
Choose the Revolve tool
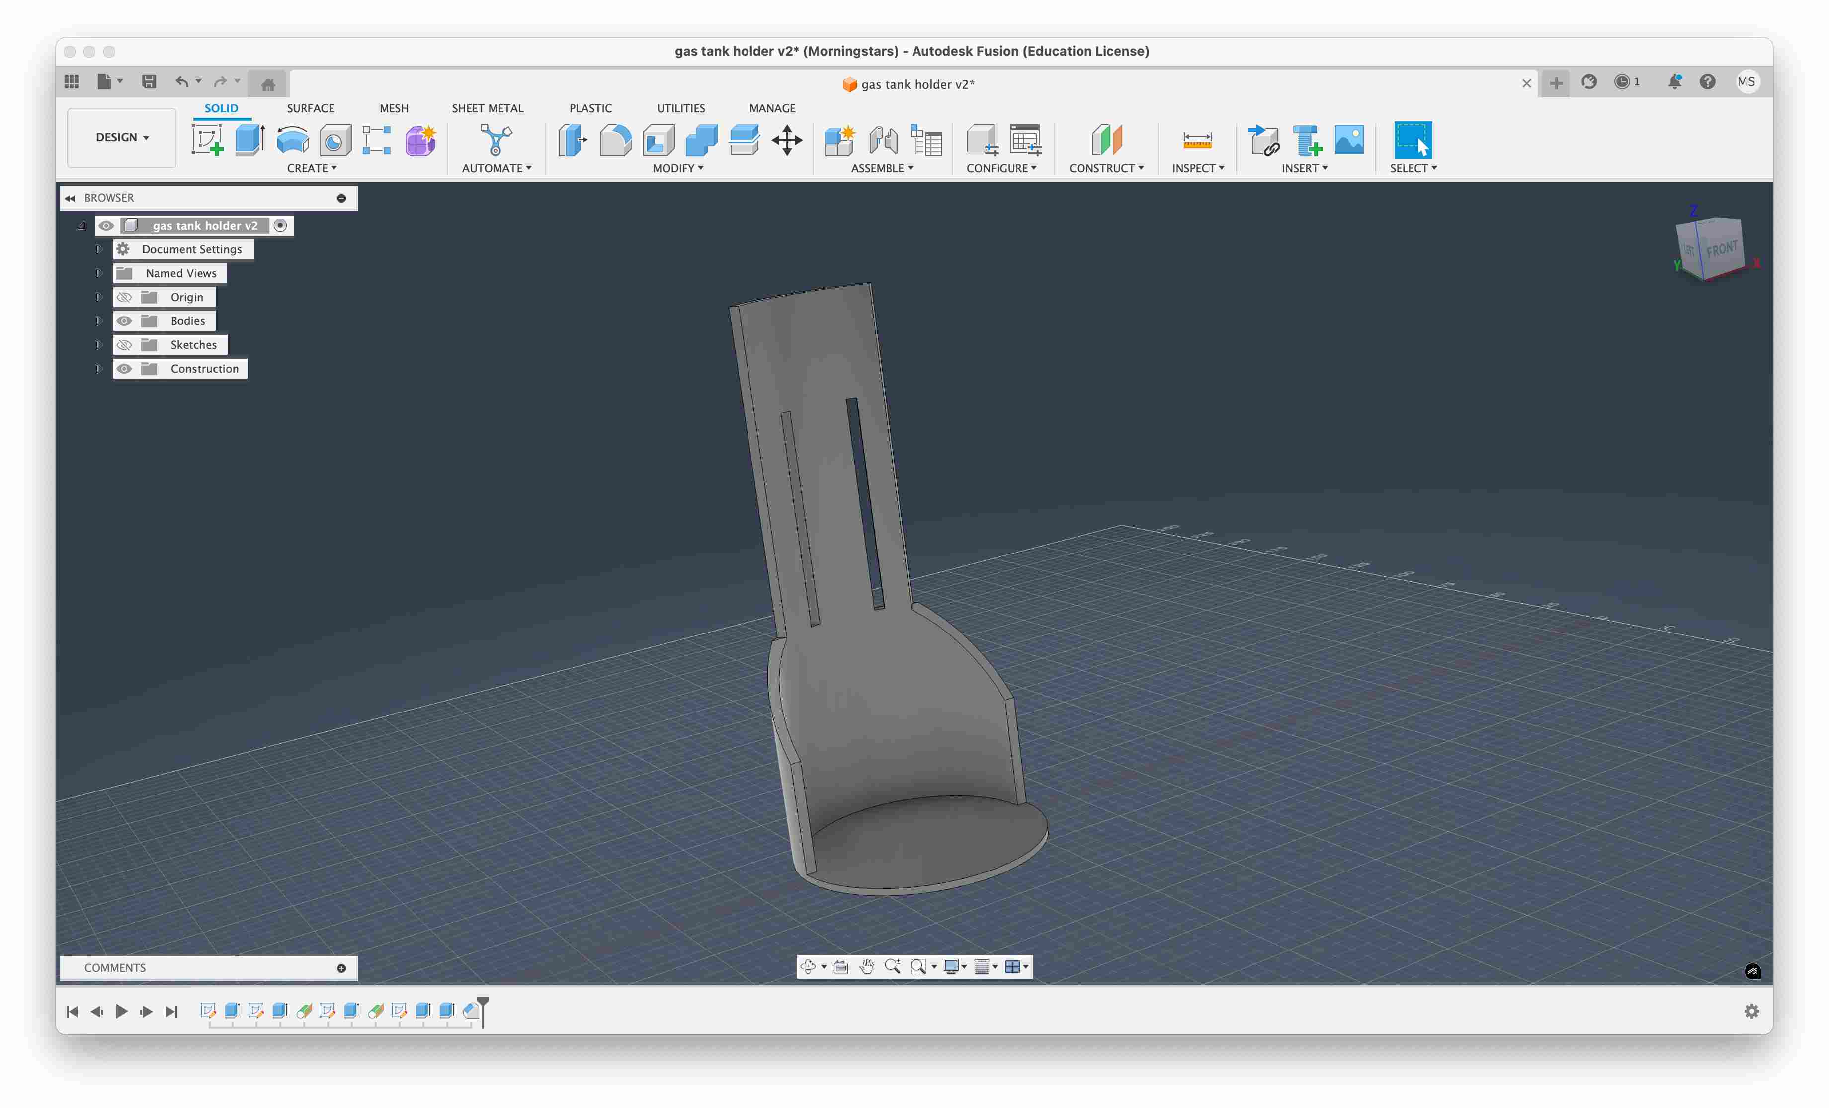point(292,140)
